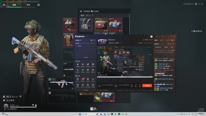Click the first icon in the bottom basic tools row
Image resolution: width=206 pixels, height=116 pixels.
78,85
